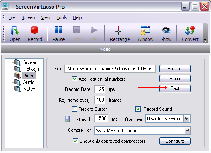
Task: Select Notes in the settings tree
Action: [29, 89]
